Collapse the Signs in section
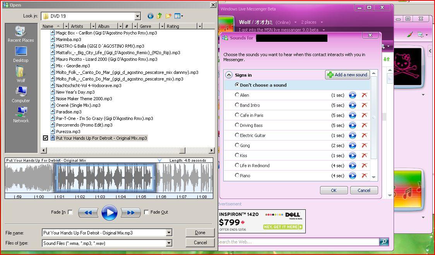The height and width of the screenshot is (255, 435). 229,75
